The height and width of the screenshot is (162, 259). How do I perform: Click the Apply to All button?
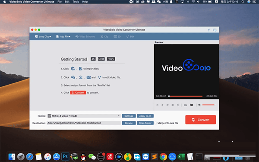[x=145, y=116]
